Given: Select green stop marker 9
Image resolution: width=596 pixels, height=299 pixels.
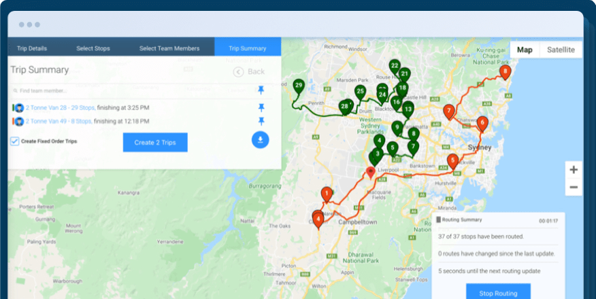Looking at the screenshot, I should (x=397, y=128).
